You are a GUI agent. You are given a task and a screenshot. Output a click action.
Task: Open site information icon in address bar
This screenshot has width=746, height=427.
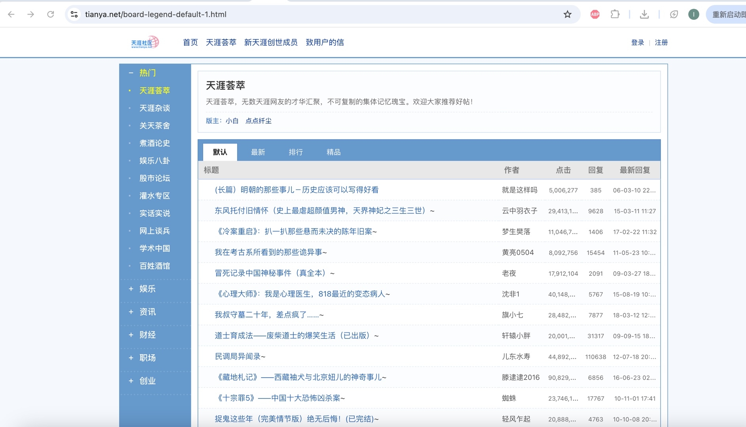point(74,14)
